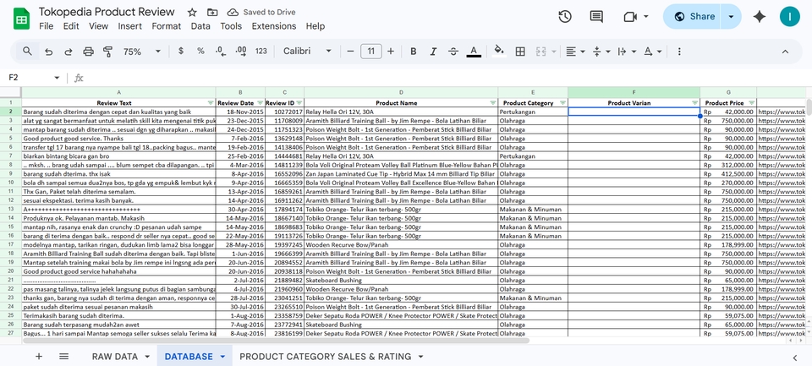Open Share options dropdown arrow
This screenshot has width=812, height=366.
point(731,17)
